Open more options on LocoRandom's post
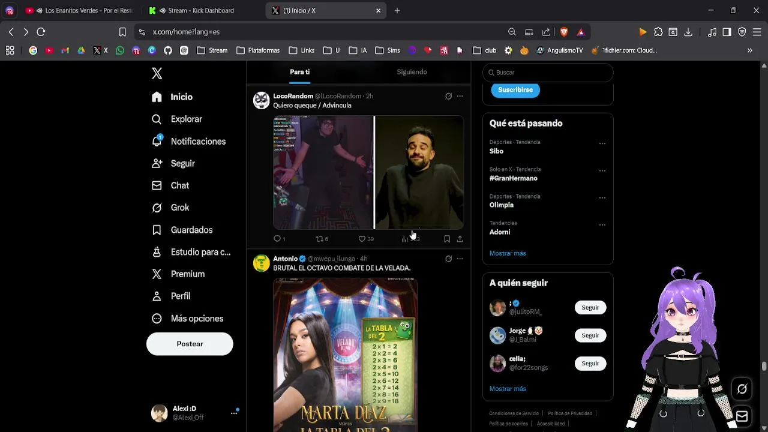The width and height of the screenshot is (768, 432). 460,96
